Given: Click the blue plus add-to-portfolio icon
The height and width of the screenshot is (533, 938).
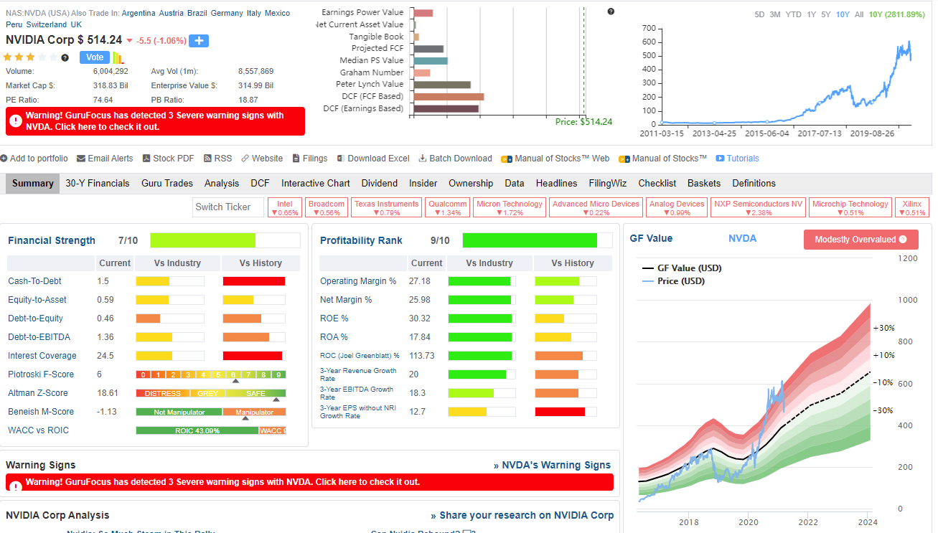Looking at the screenshot, I should 199,41.
